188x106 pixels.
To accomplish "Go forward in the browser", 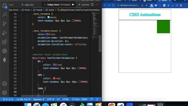I will (109, 5).
